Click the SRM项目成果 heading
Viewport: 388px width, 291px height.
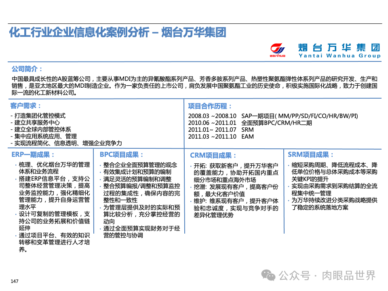coord(310,155)
